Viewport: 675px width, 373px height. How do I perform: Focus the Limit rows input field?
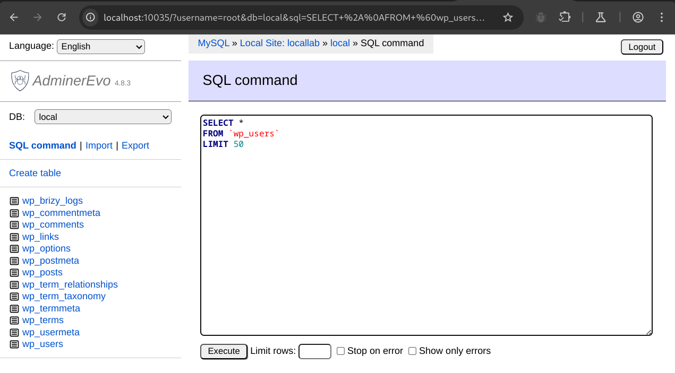coord(315,351)
